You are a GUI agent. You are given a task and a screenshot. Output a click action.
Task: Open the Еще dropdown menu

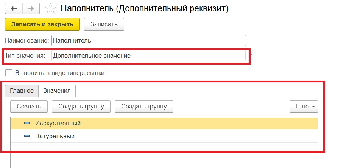pos(304,106)
